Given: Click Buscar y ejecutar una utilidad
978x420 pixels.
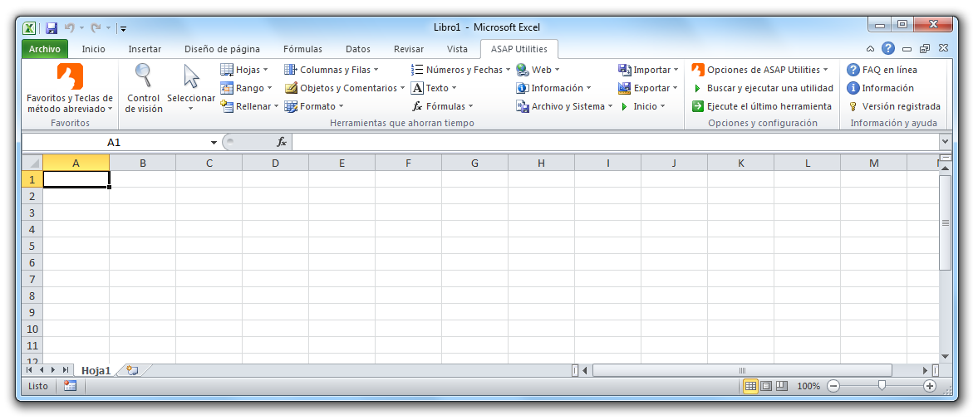Looking at the screenshot, I should [762, 88].
